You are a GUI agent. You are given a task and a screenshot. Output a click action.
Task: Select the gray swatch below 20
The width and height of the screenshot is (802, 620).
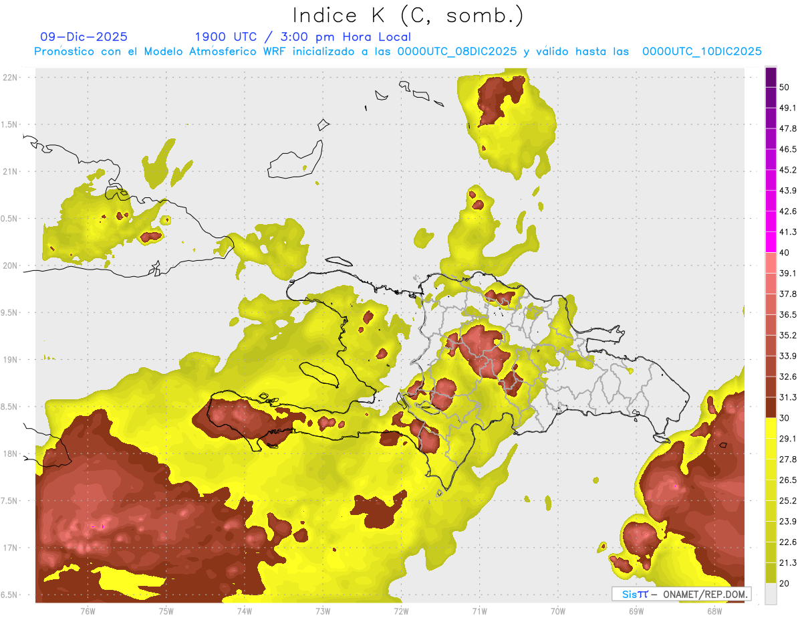pyautogui.click(x=771, y=594)
